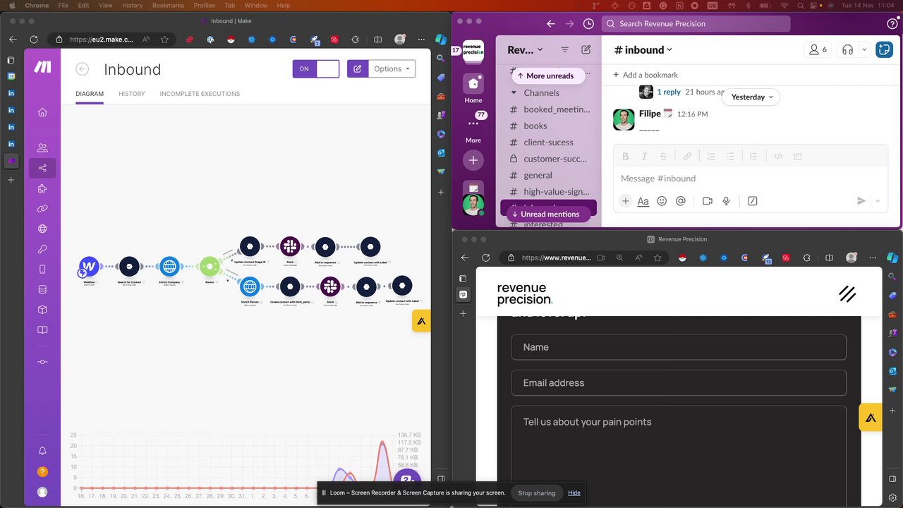Open the 1 reply thread link

tap(669, 92)
